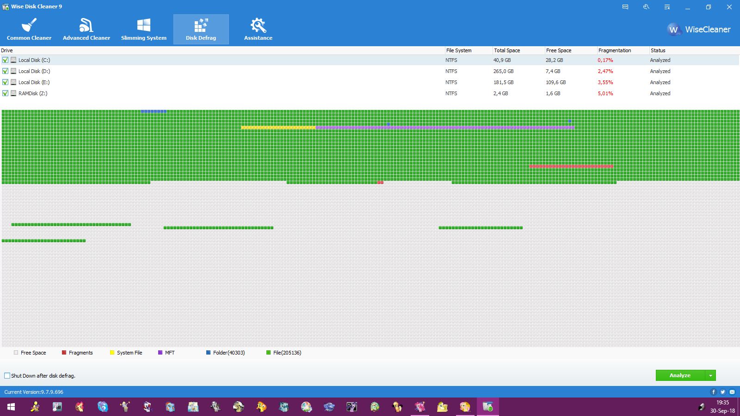Click the green File(205136) legend swatch
This screenshot has width=740, height=416.
tap(268, 353)
